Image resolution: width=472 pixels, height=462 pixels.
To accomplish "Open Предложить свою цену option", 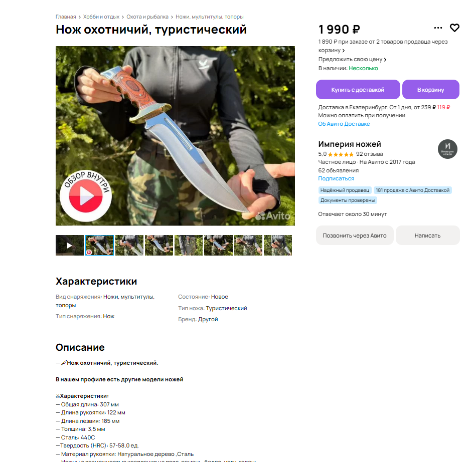I will [352, 59].
